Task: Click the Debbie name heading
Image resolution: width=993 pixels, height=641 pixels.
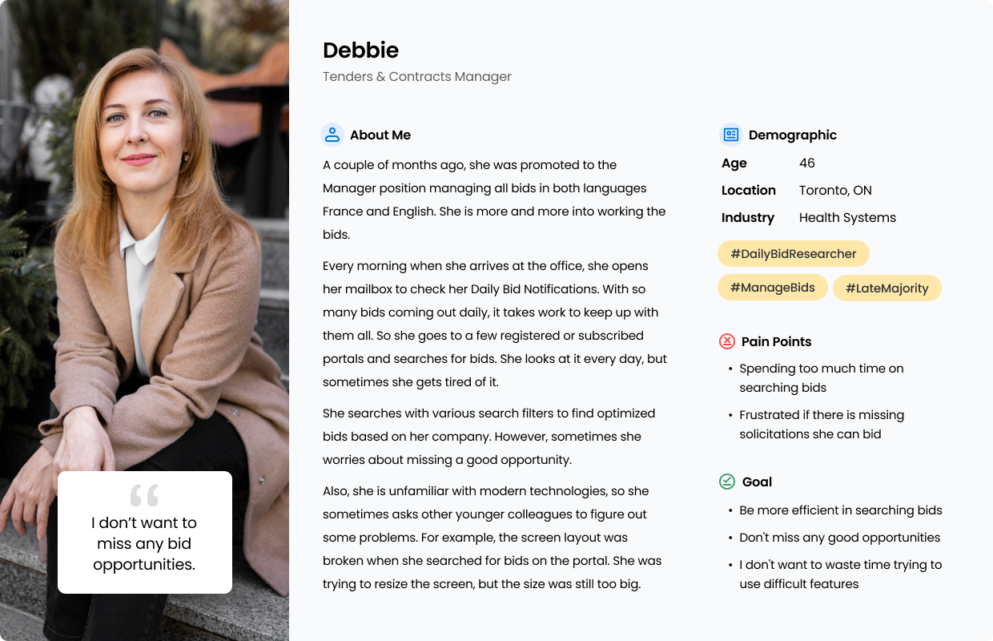Action: point(360,50)
